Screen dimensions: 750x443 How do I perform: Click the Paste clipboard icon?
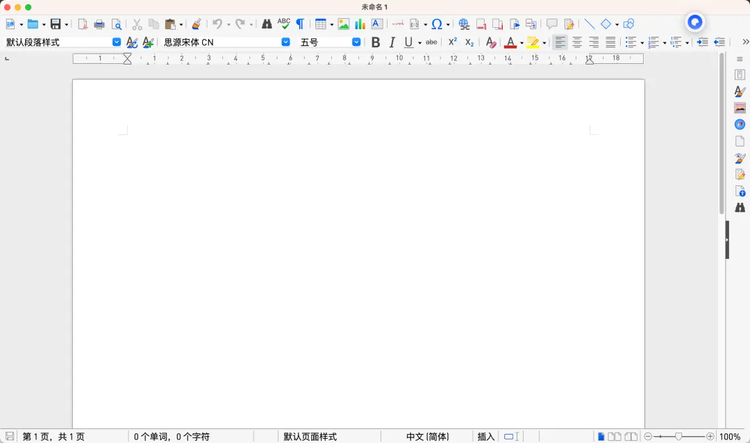point(170,24)
